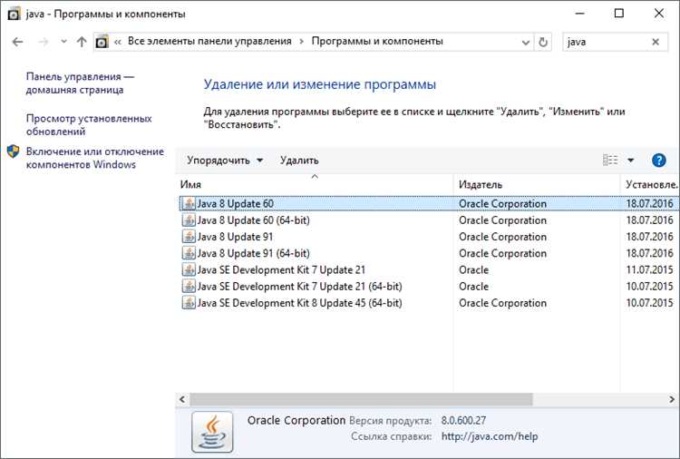The width and height of the screenshot is (680, 459).
Task: Click icon of JDK 8 Update 45 (64-bit)
Action: 189,303
